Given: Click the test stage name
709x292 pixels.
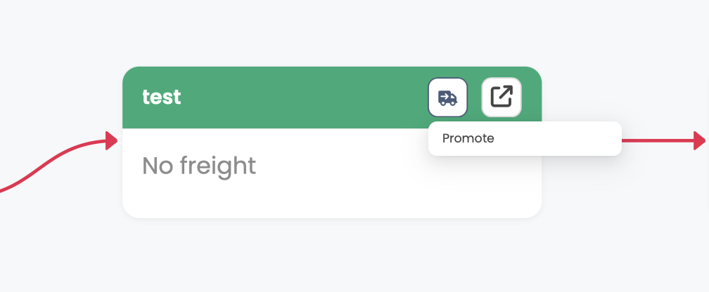Looking at the screenshot, I should [162, 97].
